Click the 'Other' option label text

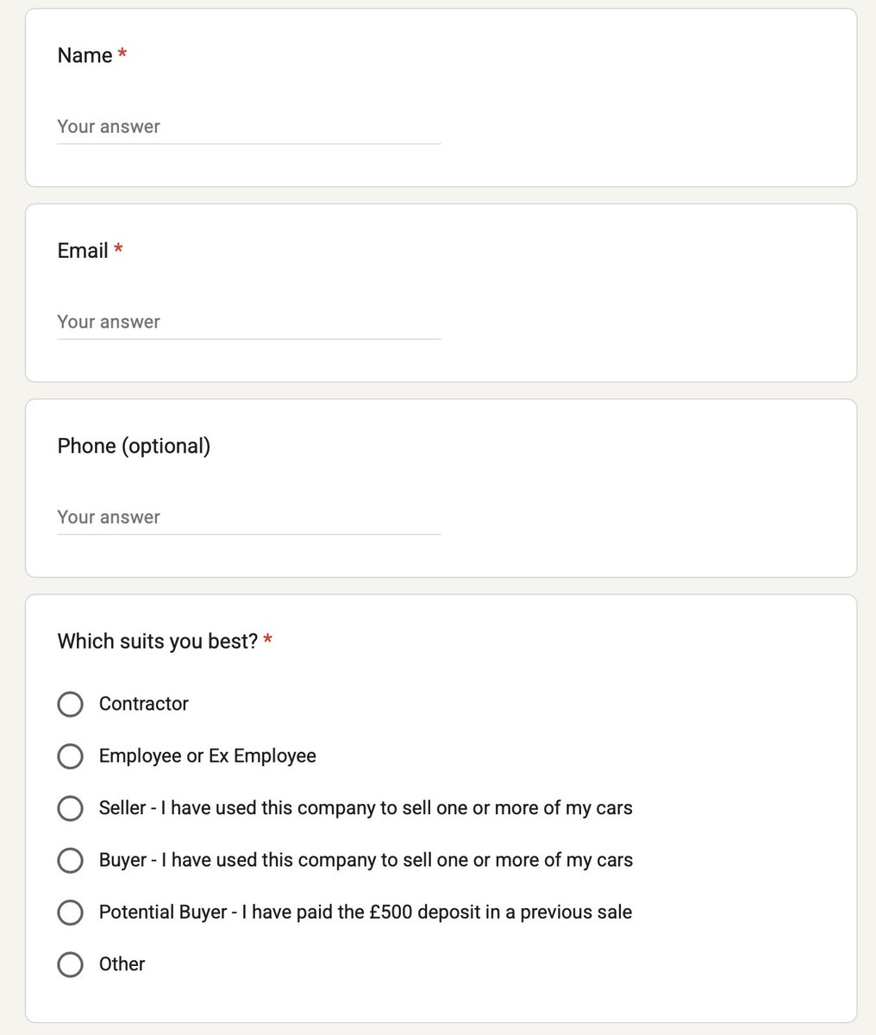point(122,964)
